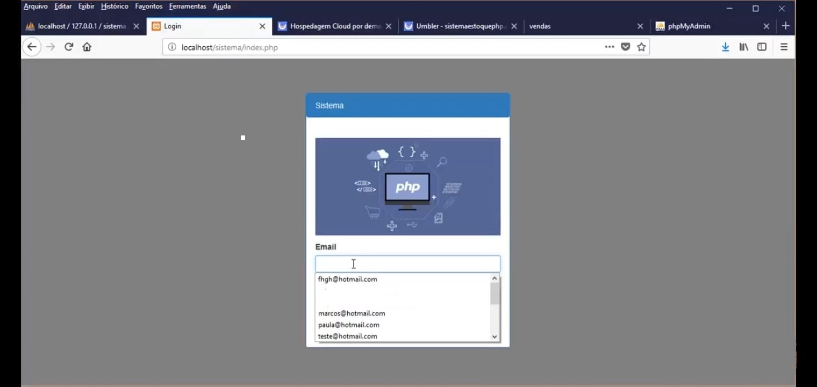Screen dimensions: 817x387
Task: Click the forward navigation arrow
Action: pos(51,47)
